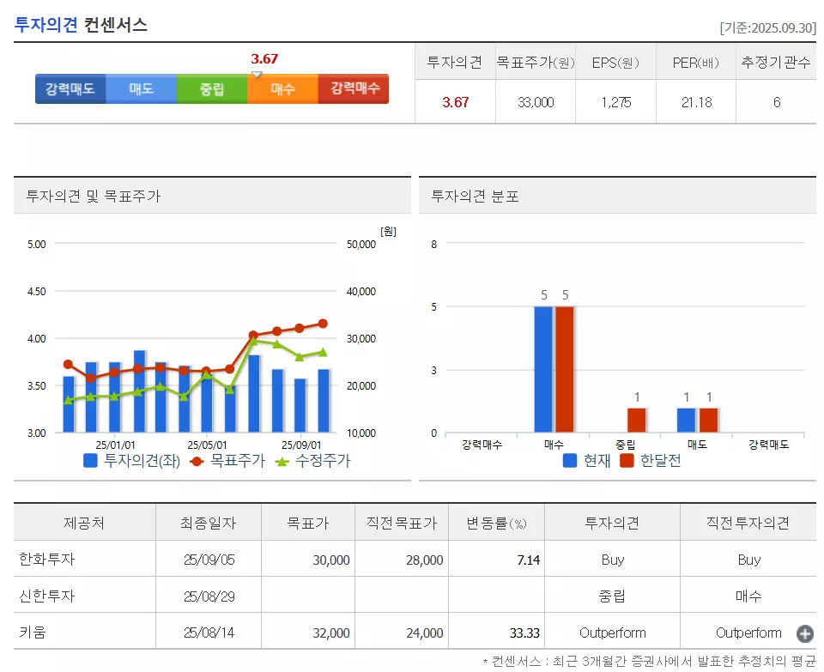Open the 키움 provider entry
The width and height of the screenshot is (824, 672).
[34, 633]
